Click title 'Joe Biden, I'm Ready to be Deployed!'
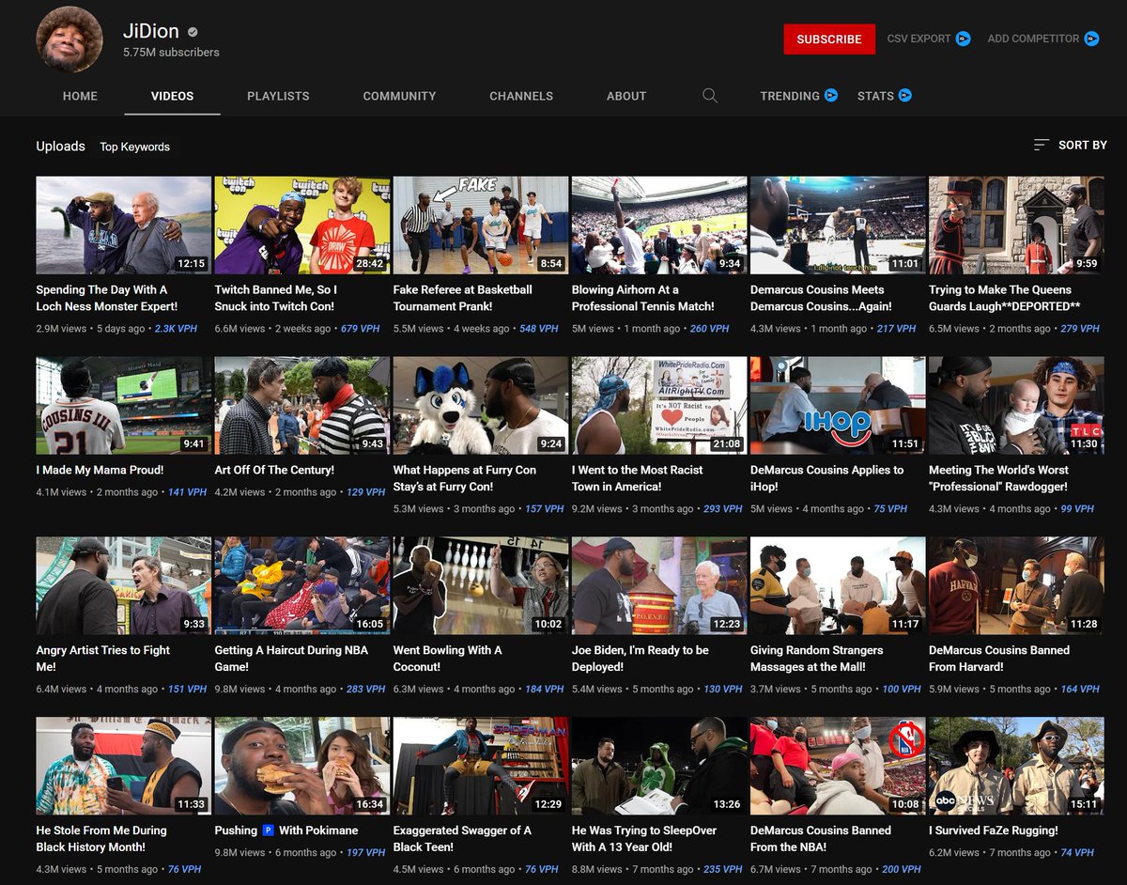The image size is (1127, 885). pyautogui.click(x=641, y=659)
